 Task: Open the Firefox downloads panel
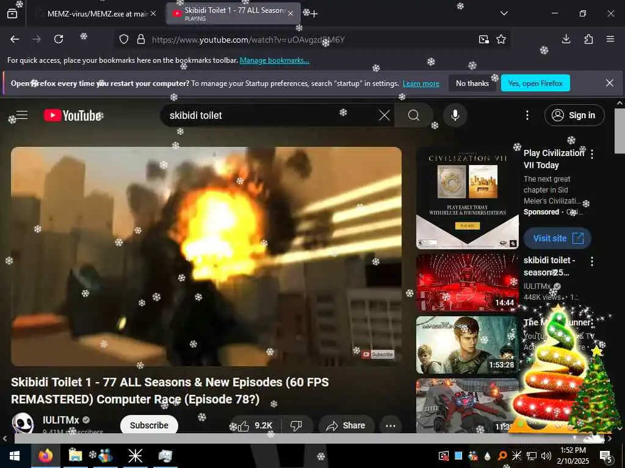tap(566, 39)
